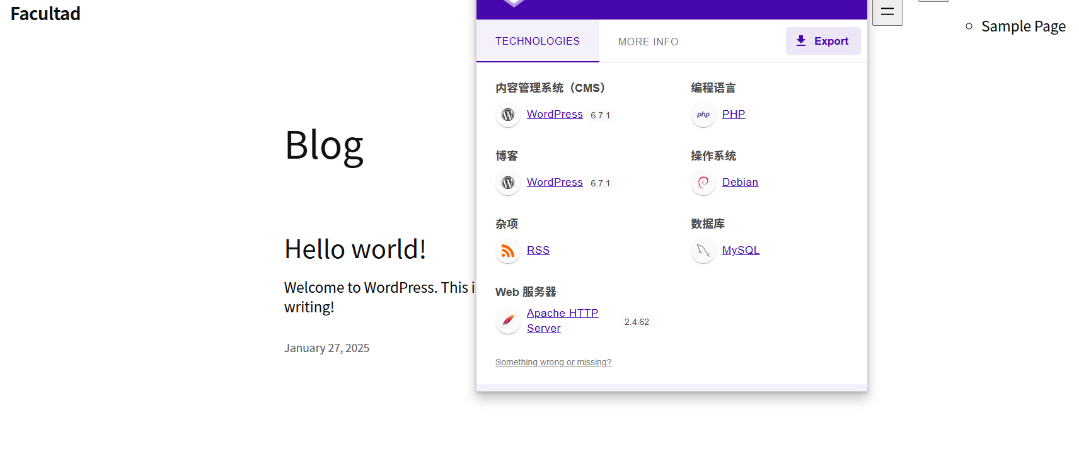This screenshot has width=1079, height=471.
Task: Click the Web 服务器 category heading
Action: 526,292
